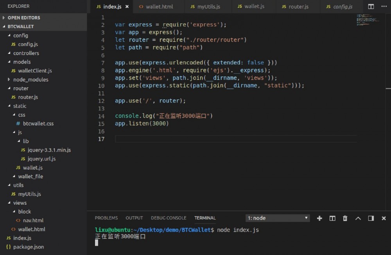Click the EXPLORER sidebar title
The width and height of the screenshot is (391, 255).
[18, 6]
